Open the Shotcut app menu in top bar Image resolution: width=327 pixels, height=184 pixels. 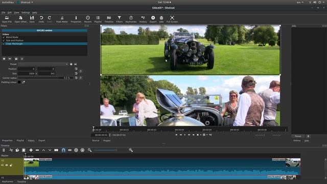pyautogui.click(x=25, y=2)
